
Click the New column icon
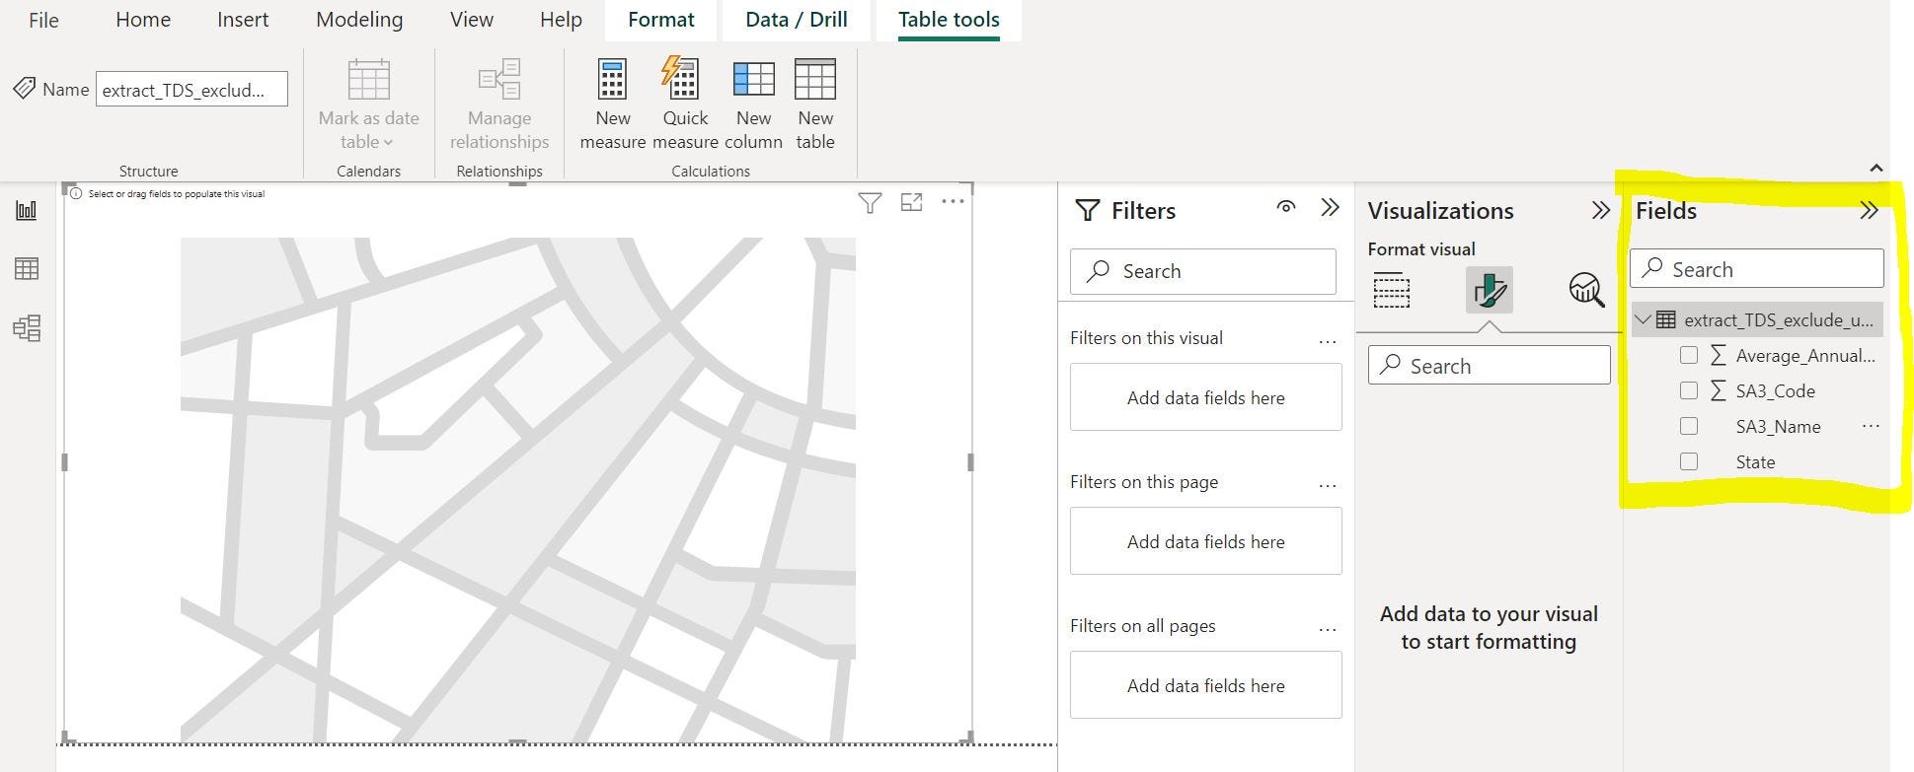pos(753,81)
